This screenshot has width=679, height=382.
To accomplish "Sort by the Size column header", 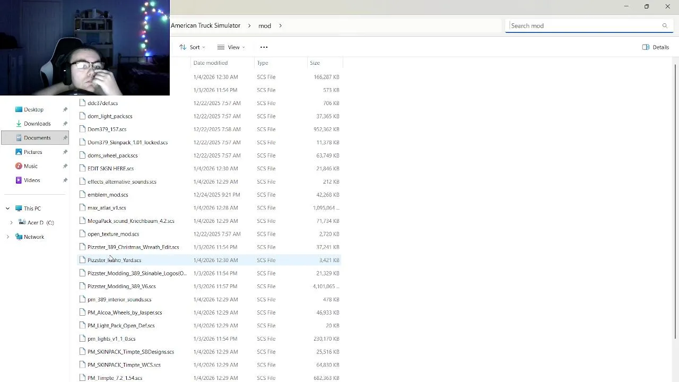I will pyautogui.click(x=315, y=63).
